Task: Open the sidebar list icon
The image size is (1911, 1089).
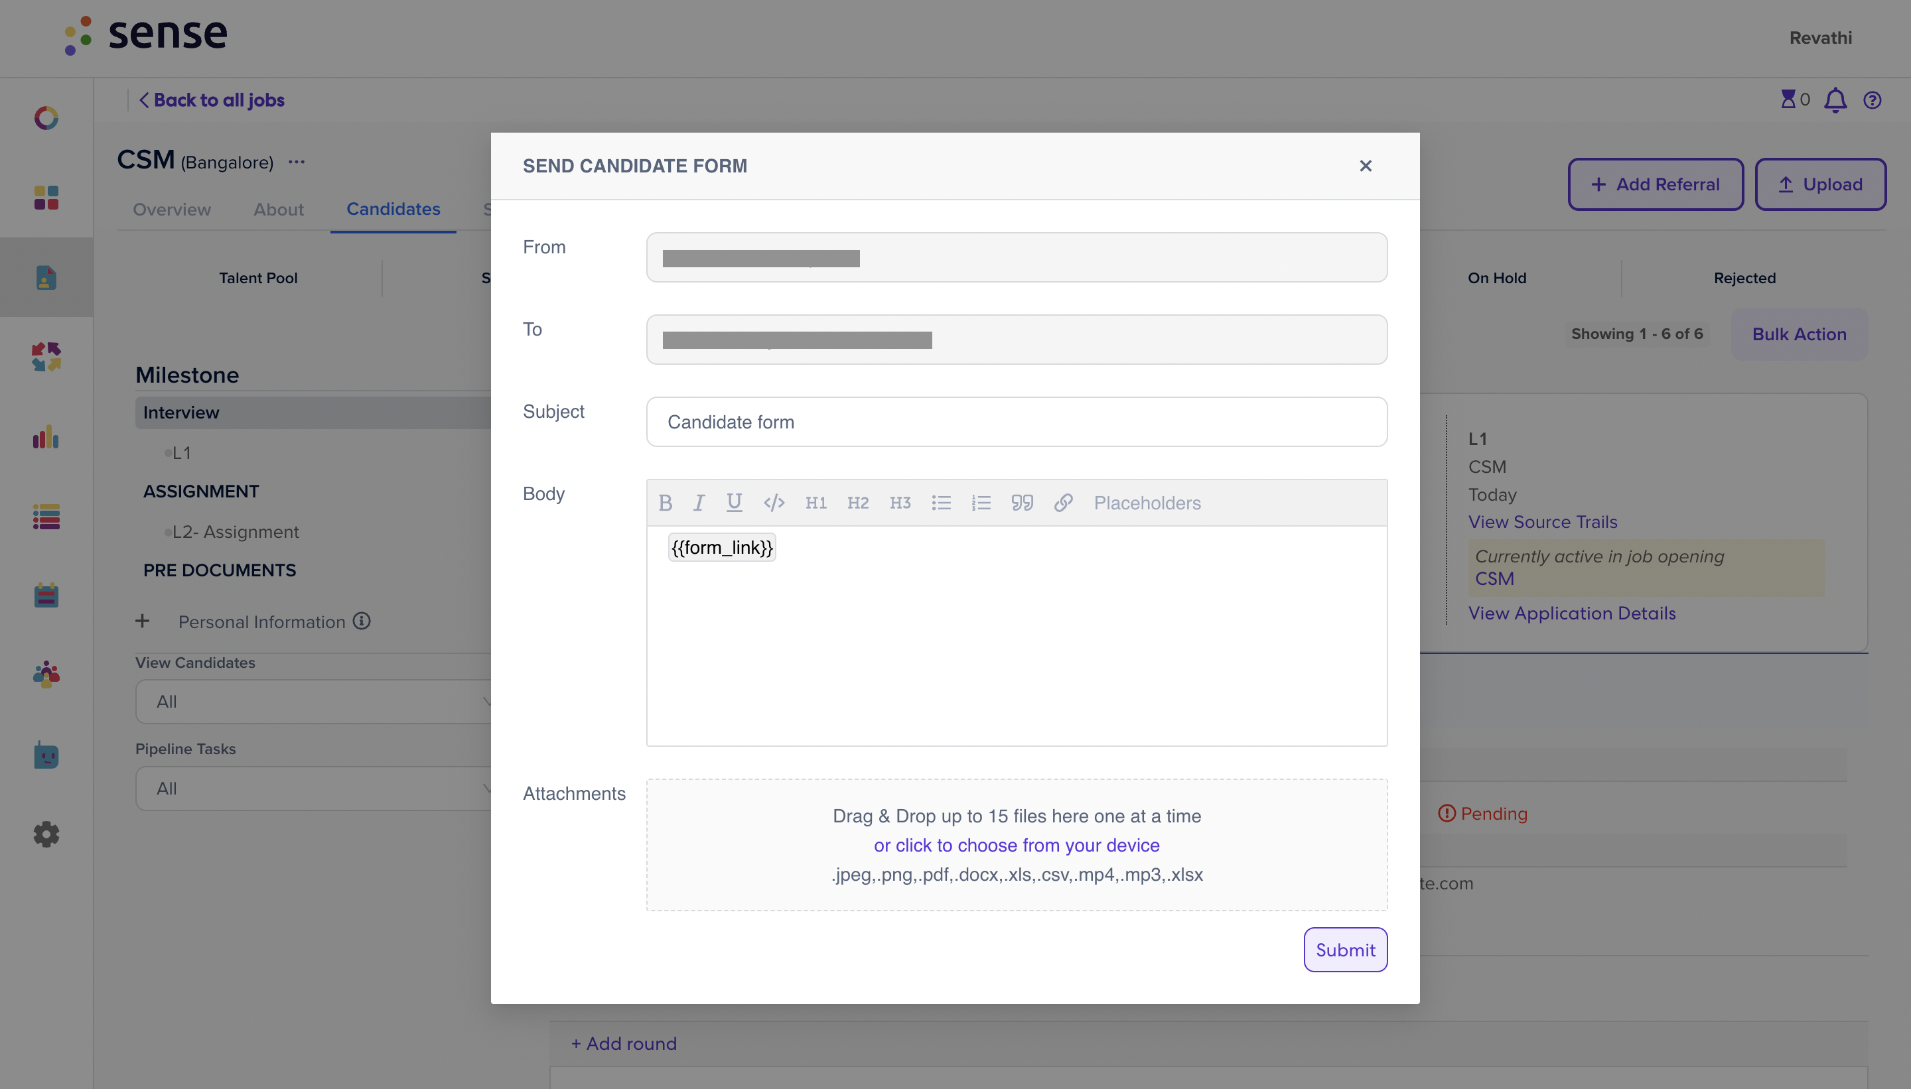Action: click(x=46, y=517)
